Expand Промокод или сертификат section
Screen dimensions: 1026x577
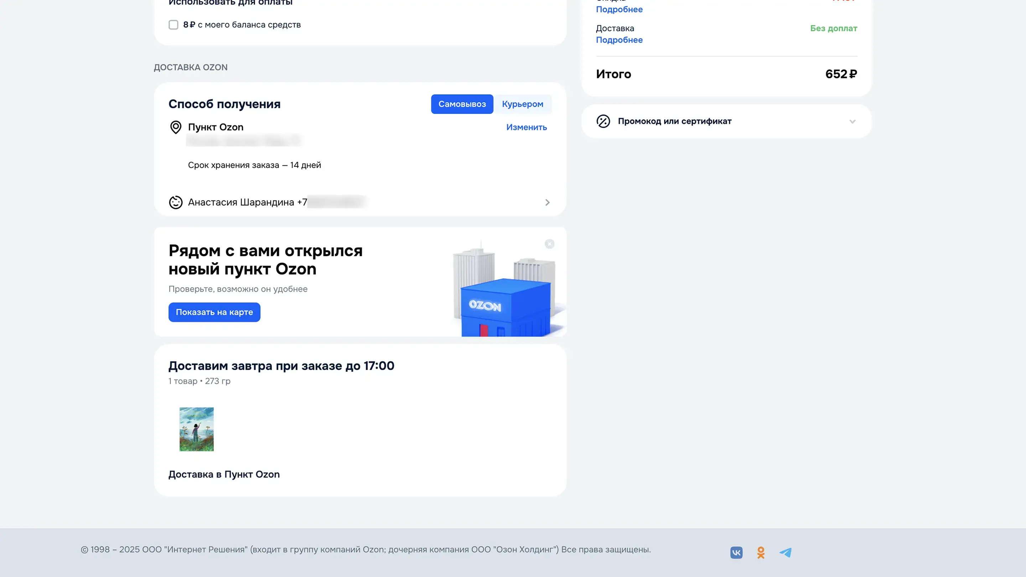point(852,121)
